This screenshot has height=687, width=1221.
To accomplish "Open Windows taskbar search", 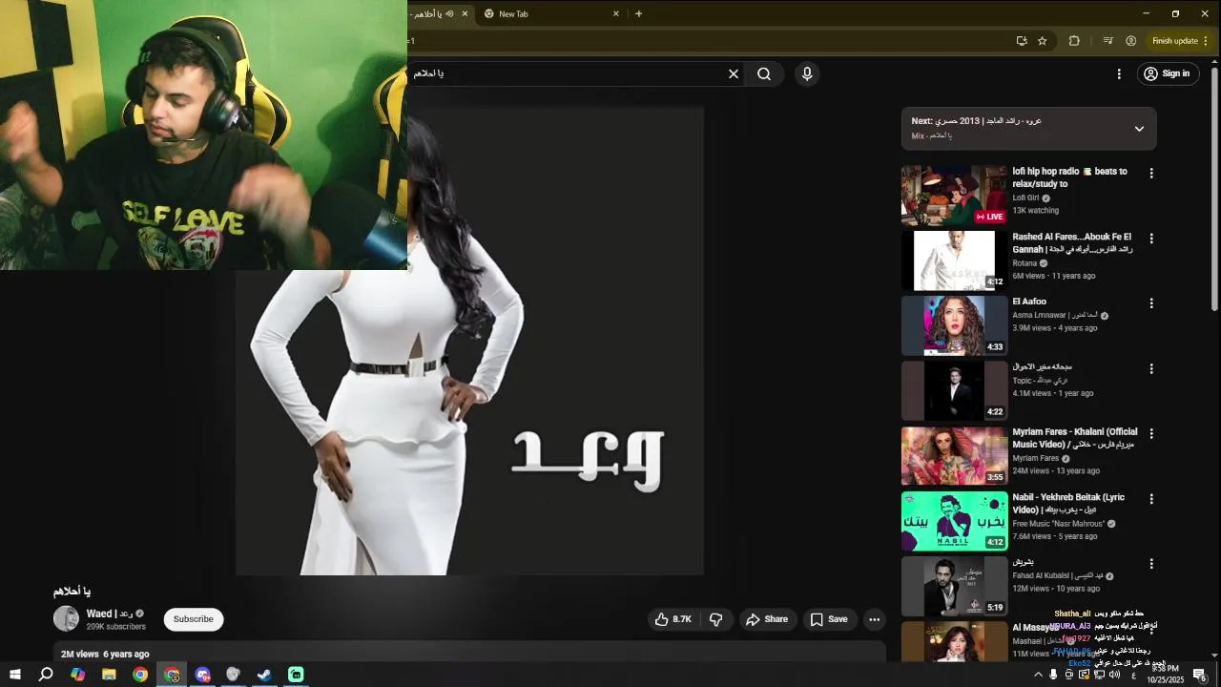I will click(x=46, y=675).
